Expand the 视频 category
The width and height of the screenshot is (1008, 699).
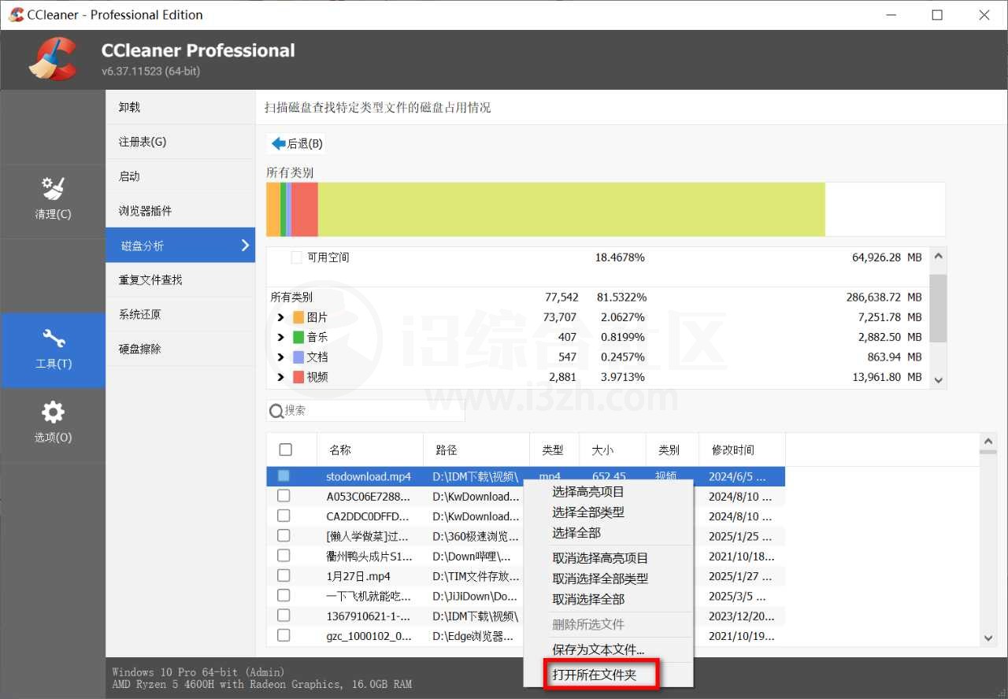[281, 377]
